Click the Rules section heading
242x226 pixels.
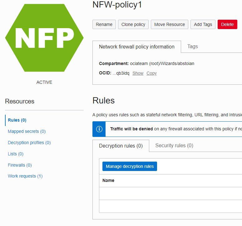point(104,101)
